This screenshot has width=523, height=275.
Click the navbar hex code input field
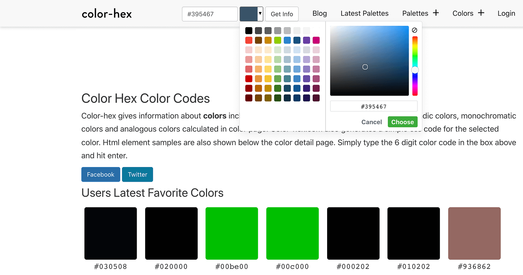(209, 14)
